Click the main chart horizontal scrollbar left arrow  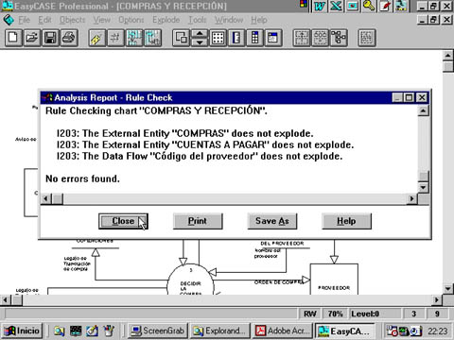point(6,300)
